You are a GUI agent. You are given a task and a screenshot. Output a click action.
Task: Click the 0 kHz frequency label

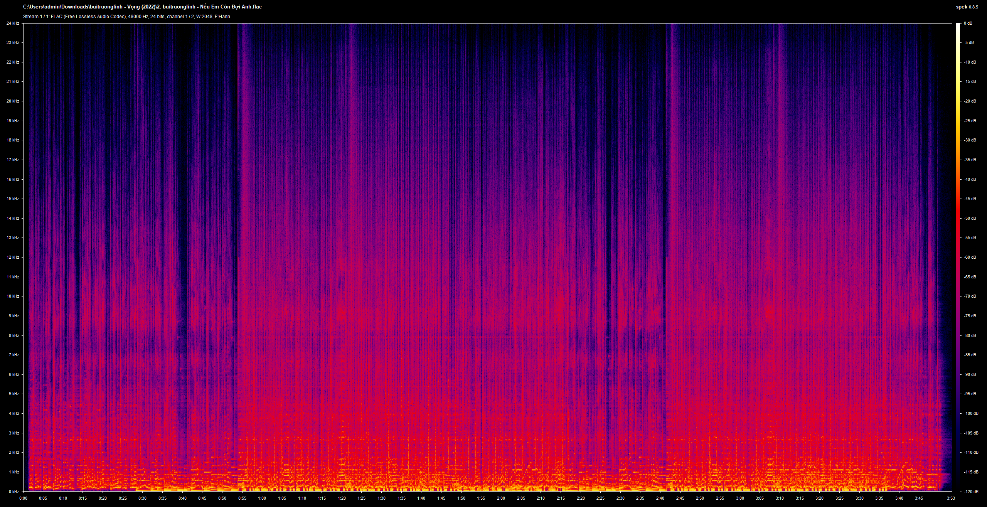coord(14,492)
